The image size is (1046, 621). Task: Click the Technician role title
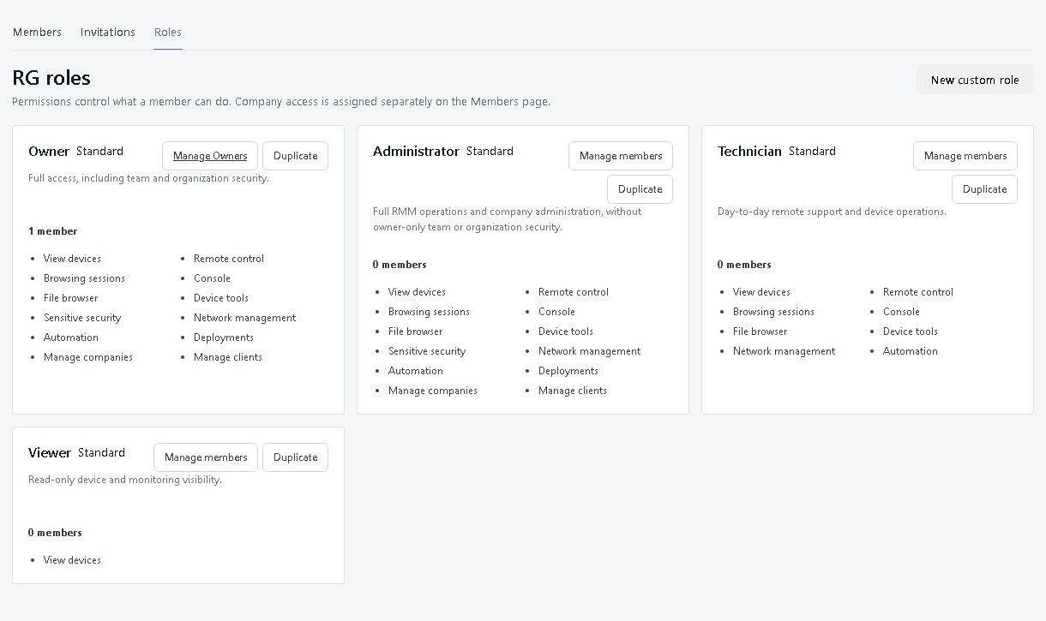pyautogui.click(x=749, y=152)
